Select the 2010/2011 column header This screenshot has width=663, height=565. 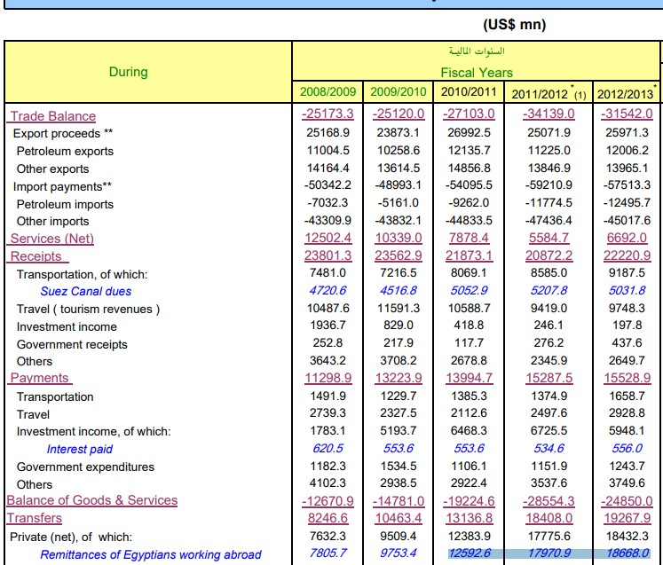tap(469, 91)
